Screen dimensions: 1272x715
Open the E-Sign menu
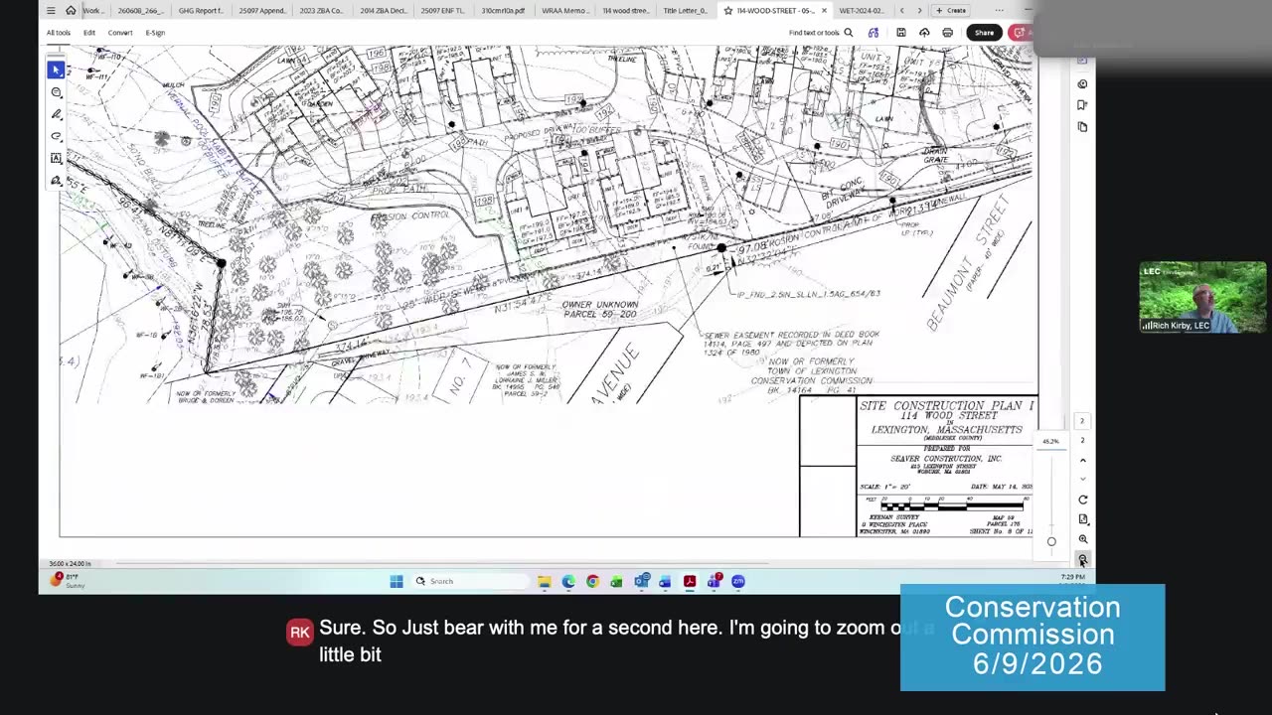155,32
